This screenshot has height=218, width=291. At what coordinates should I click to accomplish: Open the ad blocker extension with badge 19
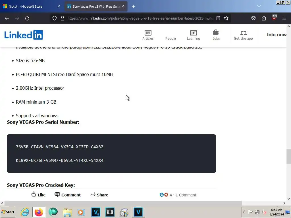[x=274, y=18]
